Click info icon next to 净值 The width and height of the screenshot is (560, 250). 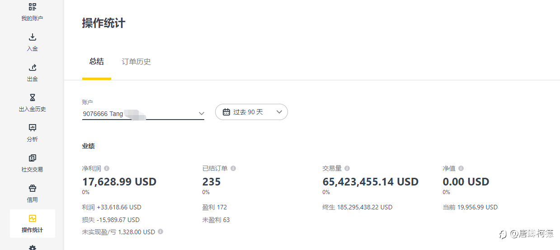(x=461, y=168)
